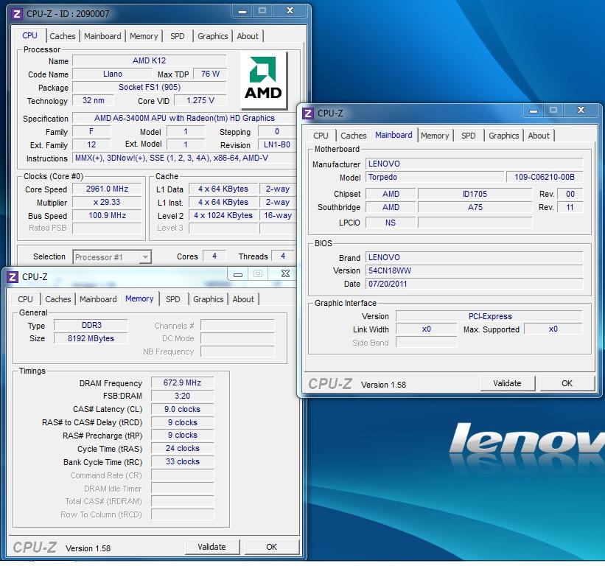
Task: Open Graphics tab in Mainboard window
Action: [x=503, y=136]
